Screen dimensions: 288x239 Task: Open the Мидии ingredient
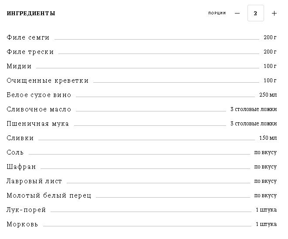click(19, 66)
